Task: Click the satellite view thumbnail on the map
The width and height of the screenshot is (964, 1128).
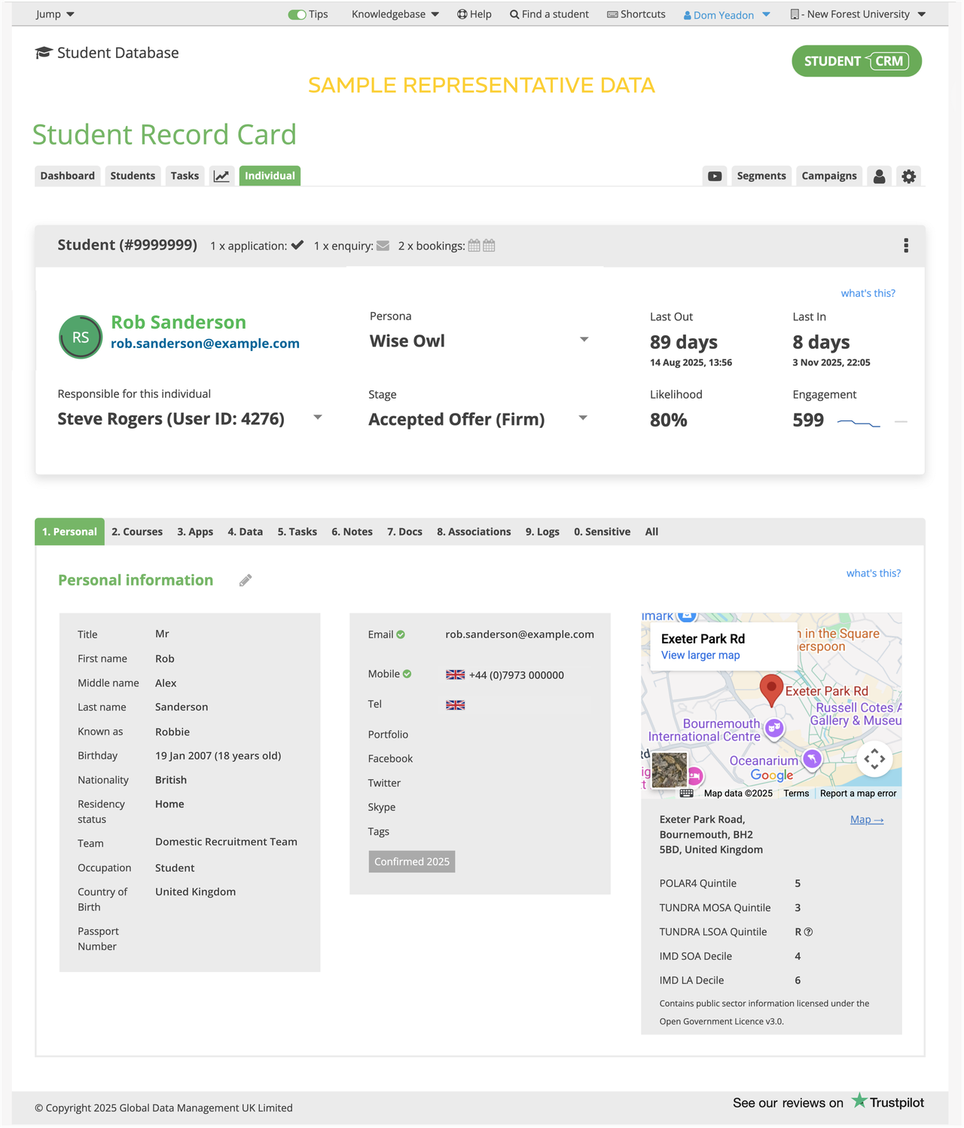Action: (x=669, y=769)
